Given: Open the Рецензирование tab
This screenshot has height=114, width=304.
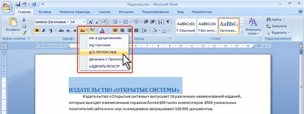Looking at the screenshot, I should 156,12.
